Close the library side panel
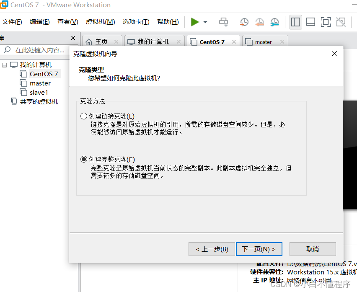 [73, 38]
